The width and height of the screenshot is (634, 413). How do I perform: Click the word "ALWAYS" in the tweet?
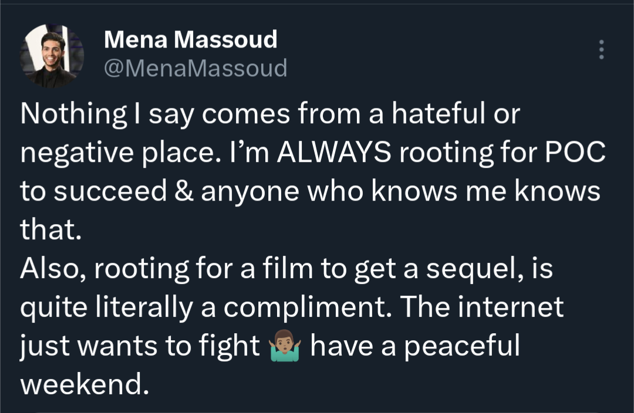(332, 154)
